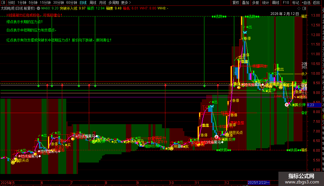Click the WH7: 8.80 value
This screenshot has height=186, width=324.
point(148,8)
